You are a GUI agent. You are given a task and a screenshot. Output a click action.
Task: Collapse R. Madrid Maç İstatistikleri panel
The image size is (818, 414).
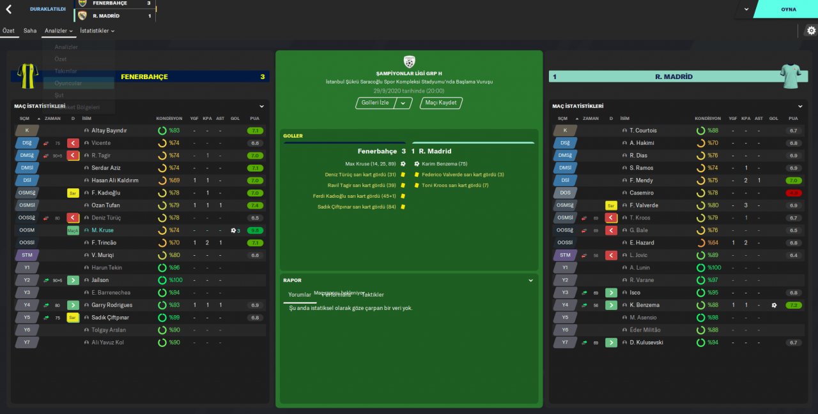coord(800,107)
